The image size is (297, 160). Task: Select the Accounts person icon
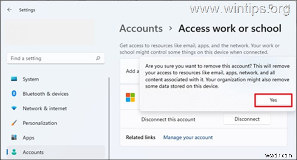[x=14, y=152]
